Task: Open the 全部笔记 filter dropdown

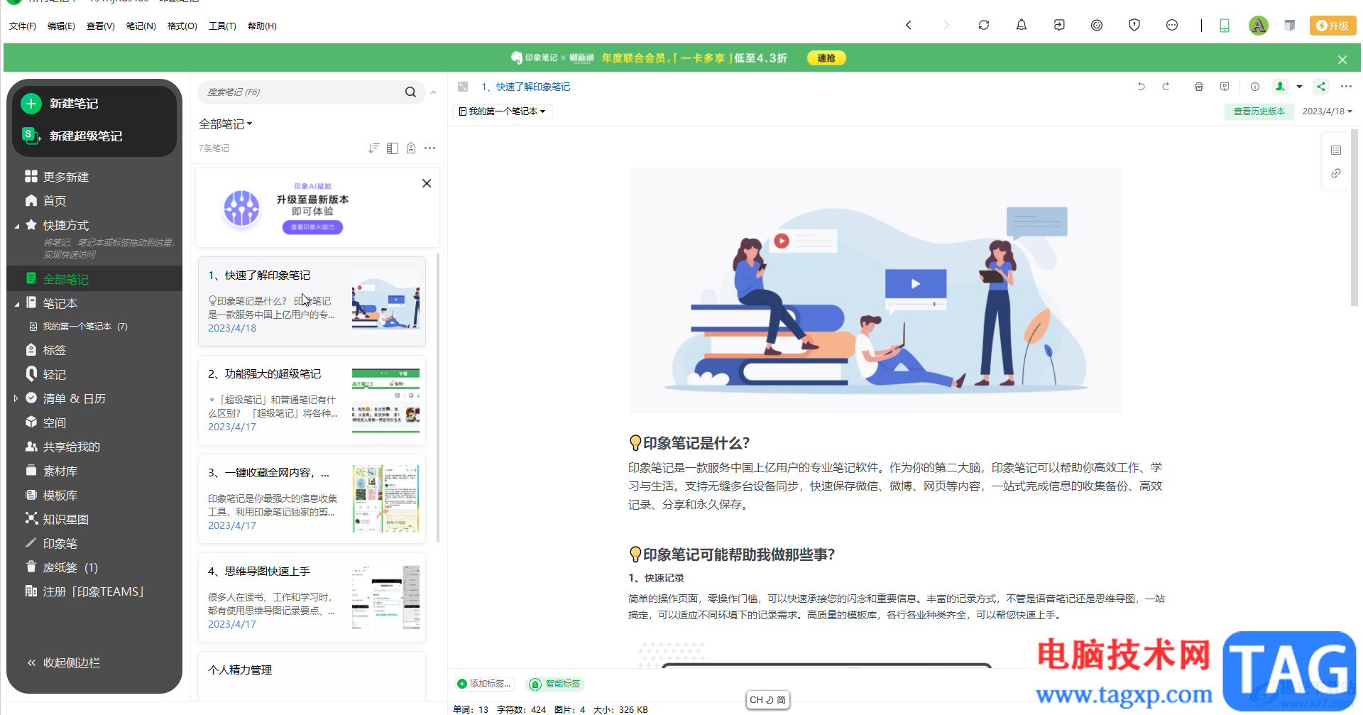Action: point(225,124)
